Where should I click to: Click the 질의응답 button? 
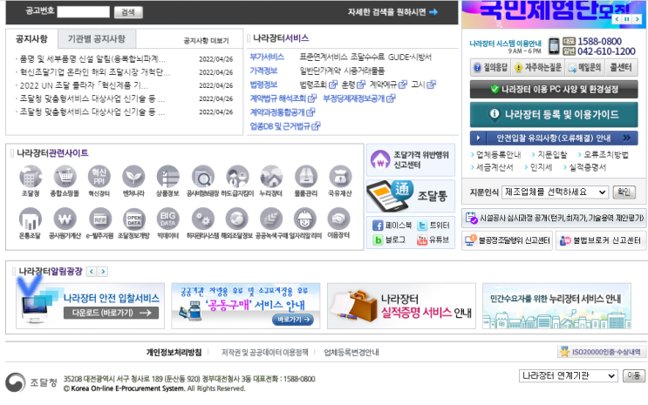point(490,67)
